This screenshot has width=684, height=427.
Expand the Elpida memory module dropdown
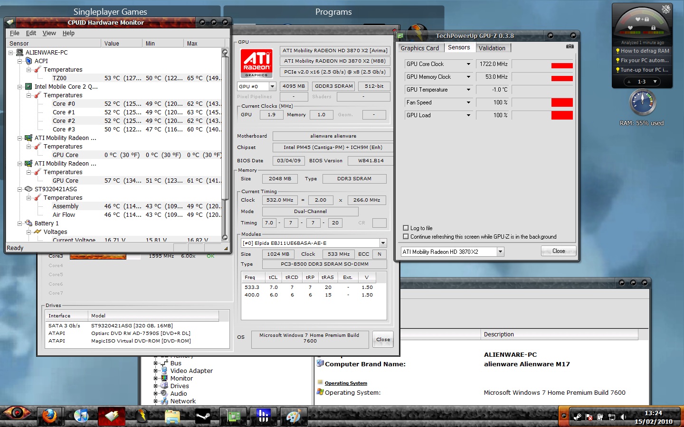[x=383, y=243]
